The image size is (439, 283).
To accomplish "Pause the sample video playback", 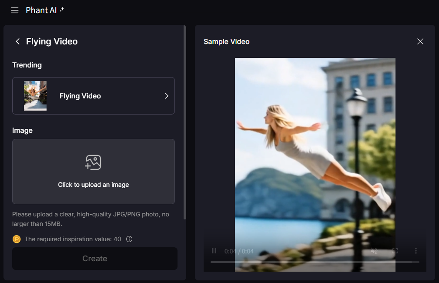I will click(214, 251).
